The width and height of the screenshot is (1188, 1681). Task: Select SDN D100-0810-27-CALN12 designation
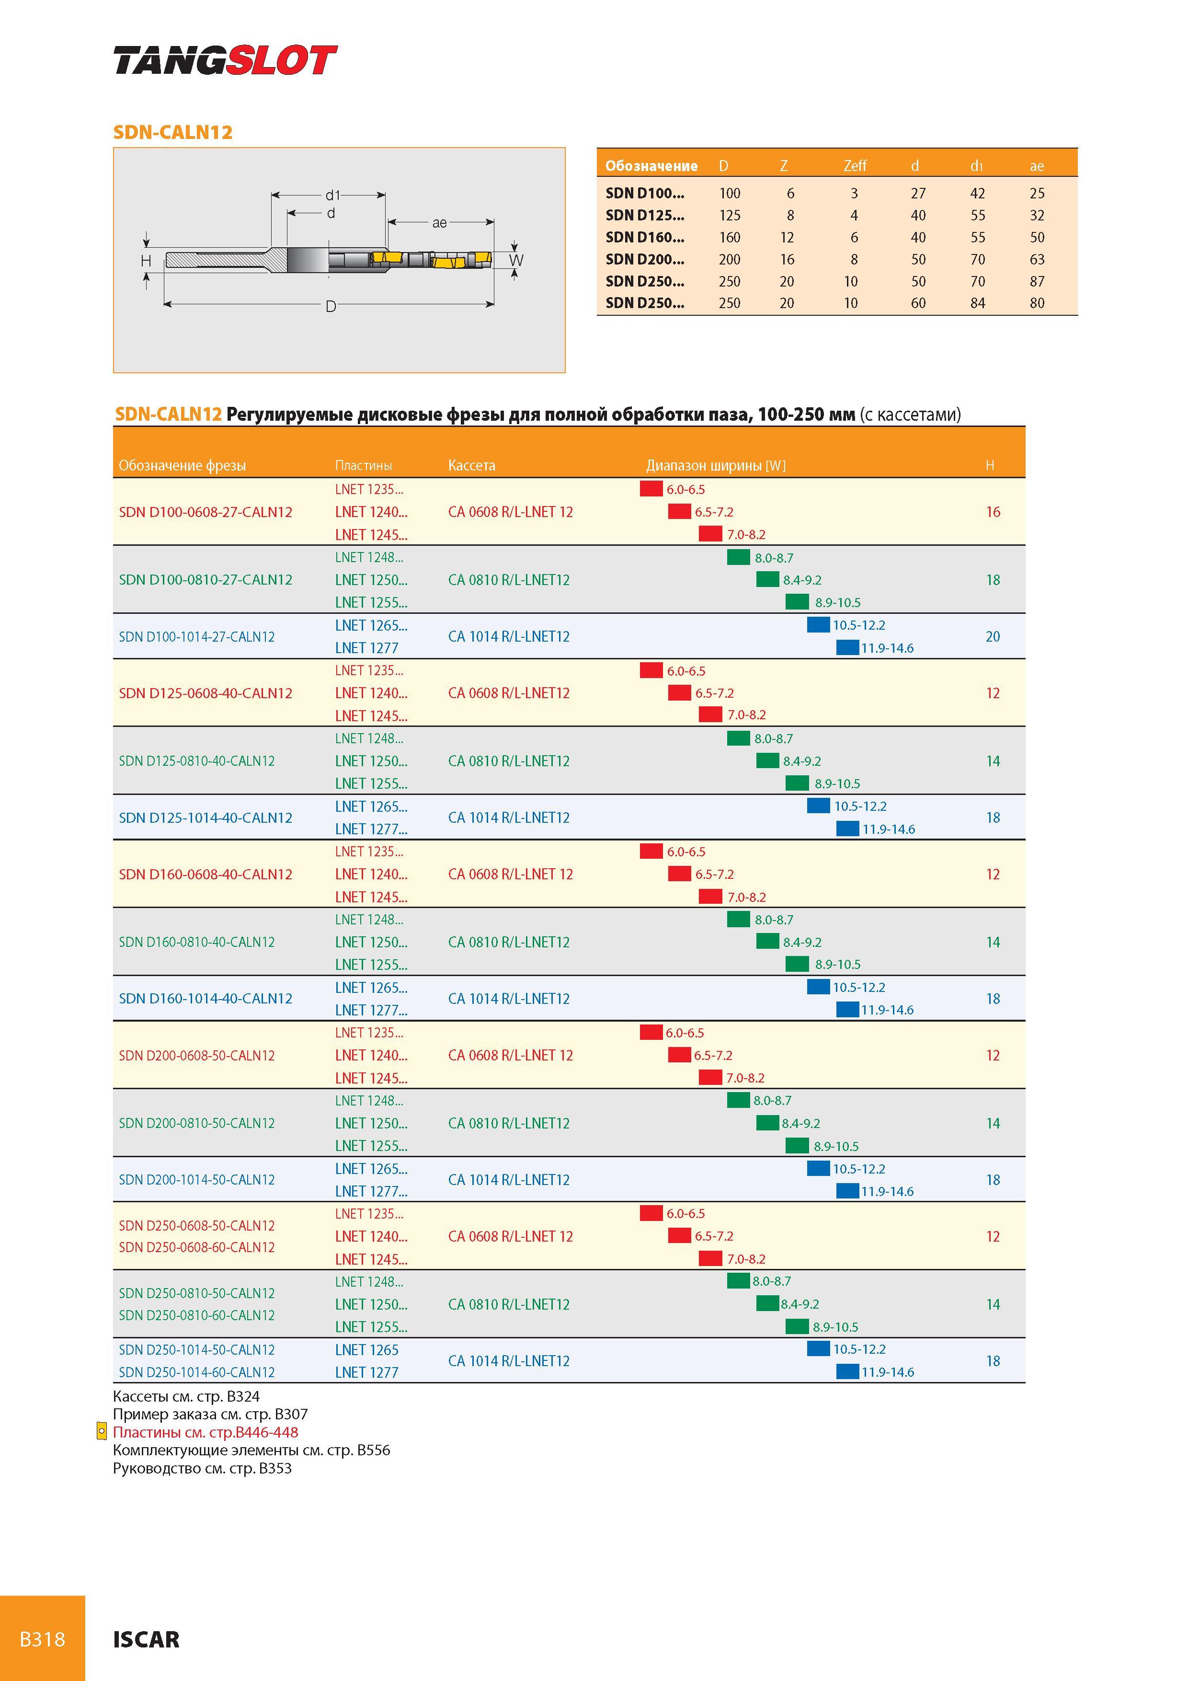(206, 580)
